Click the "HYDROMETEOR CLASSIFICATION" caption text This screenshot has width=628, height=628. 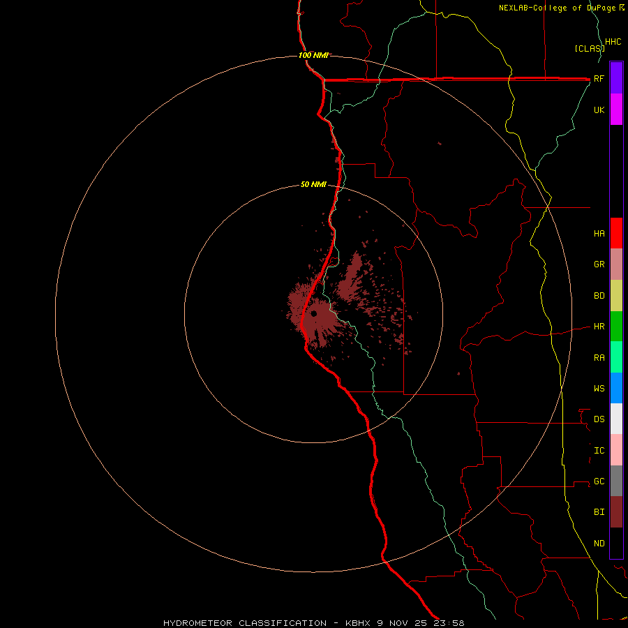click(245, 623)
